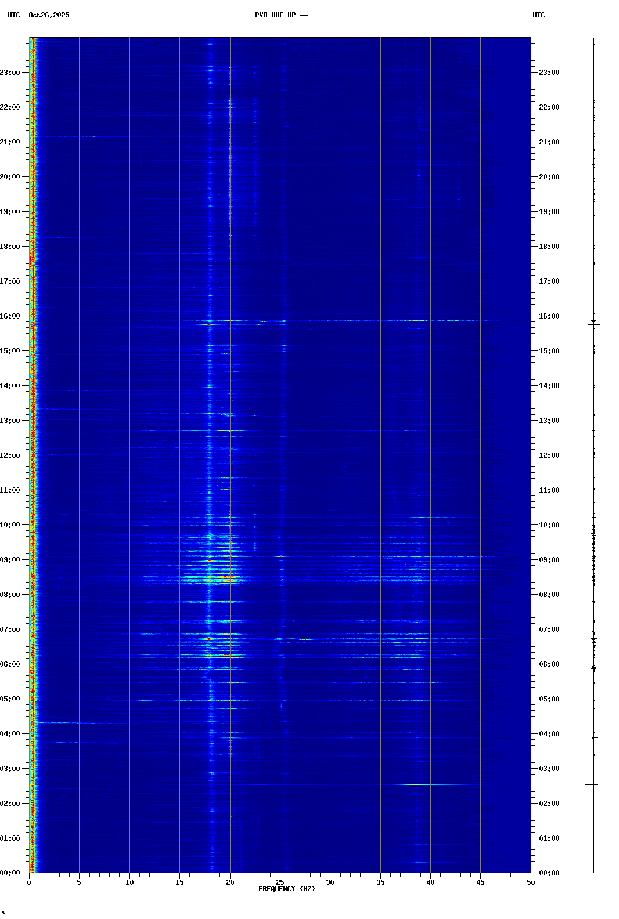Click the 15 tick label on frequency axis
The image size is (619, 919).
[179, 882]
